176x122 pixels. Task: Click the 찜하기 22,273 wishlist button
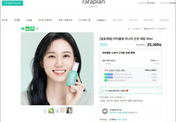point(12,3)
